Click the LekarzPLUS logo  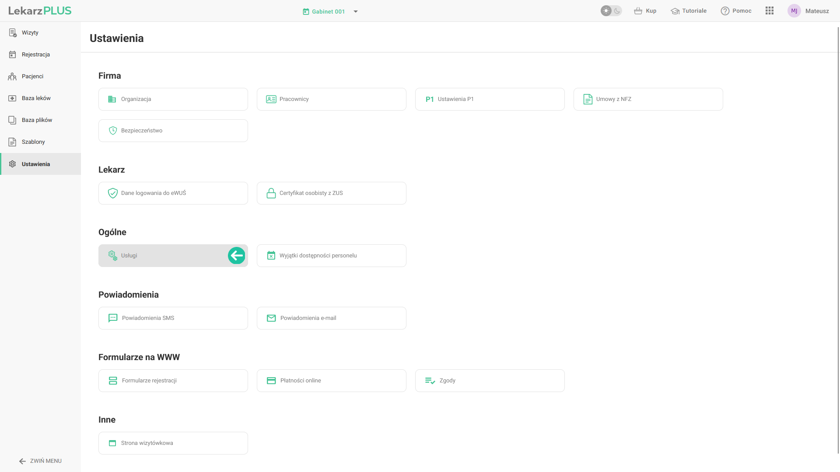tap(40, 11)
